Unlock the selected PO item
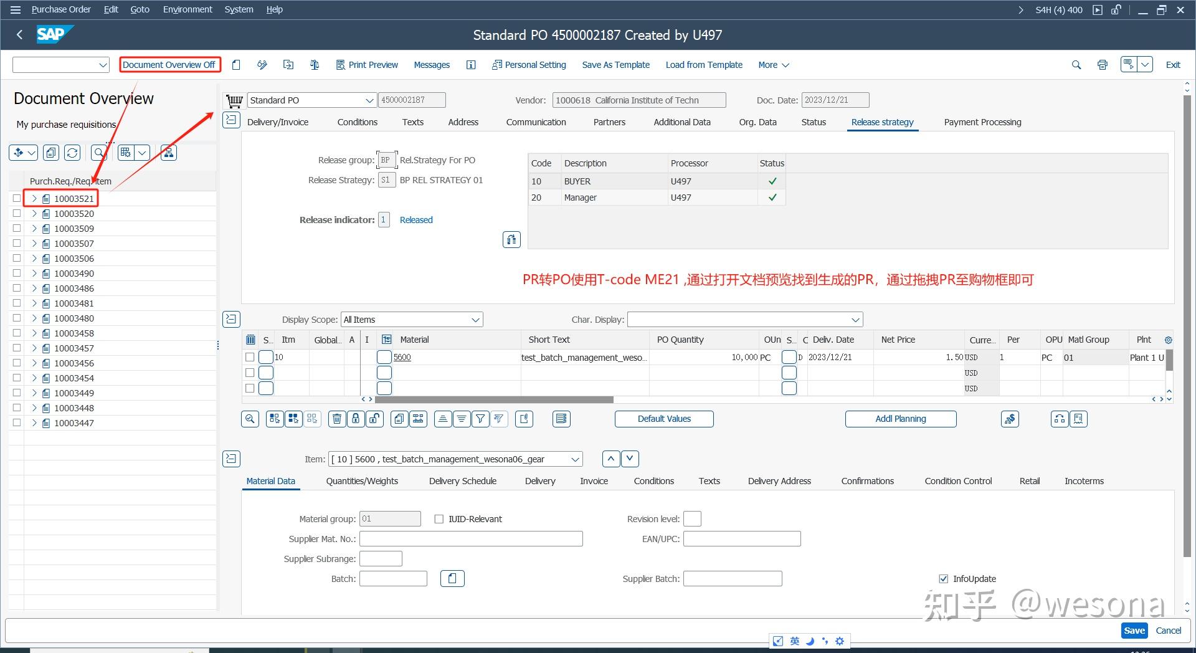1196x653 pixels. point(374,419)
